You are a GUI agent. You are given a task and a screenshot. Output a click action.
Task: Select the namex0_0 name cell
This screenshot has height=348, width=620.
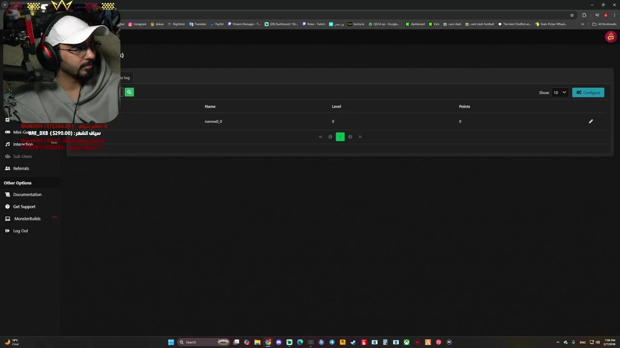(x=213, y=121)
